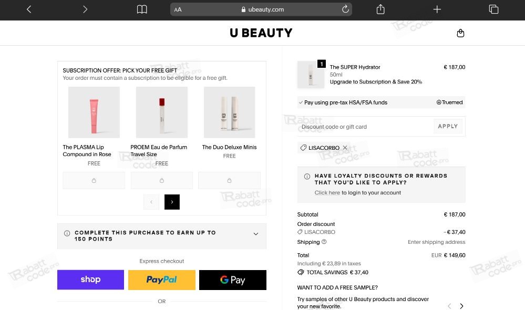Open PROEM Eau de Parfum thumbnail
This screenshot has height=310, width=525.
click(x=162, y=112)
